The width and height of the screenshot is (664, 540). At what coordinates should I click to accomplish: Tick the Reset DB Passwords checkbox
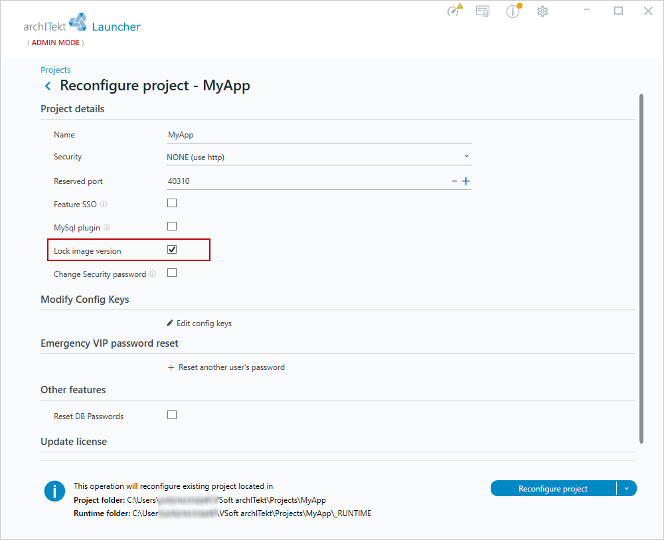(172, 414)
